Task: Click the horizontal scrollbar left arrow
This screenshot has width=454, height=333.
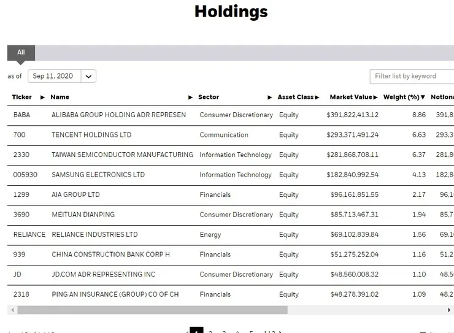Action: [x=12, y=310]
